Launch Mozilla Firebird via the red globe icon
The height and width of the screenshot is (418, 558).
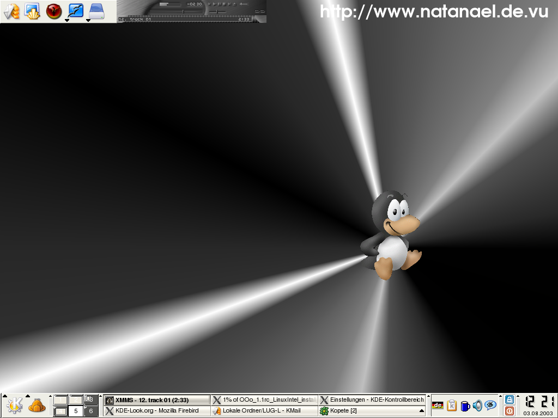pyautogui.click(x=54, y=11)
